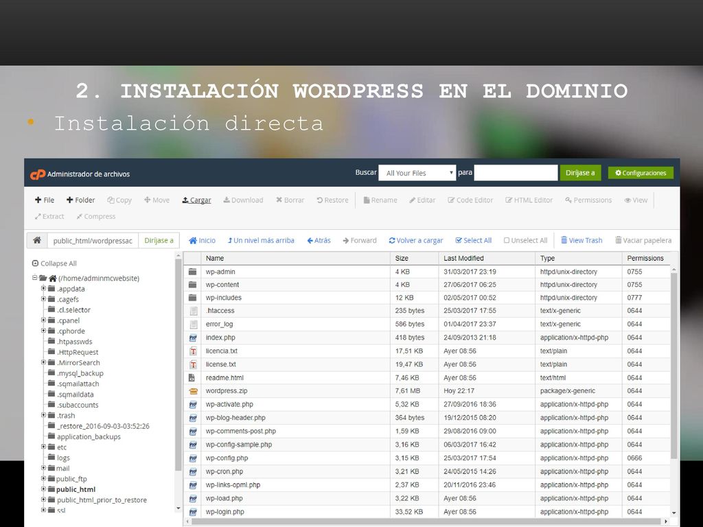Expand the .appdata tree folder
703x527 pixels.
coord(43,289)
